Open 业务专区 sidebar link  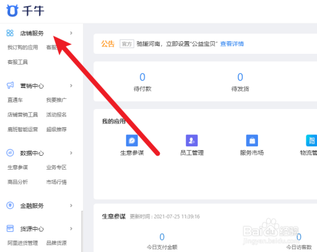pos(56,167)
